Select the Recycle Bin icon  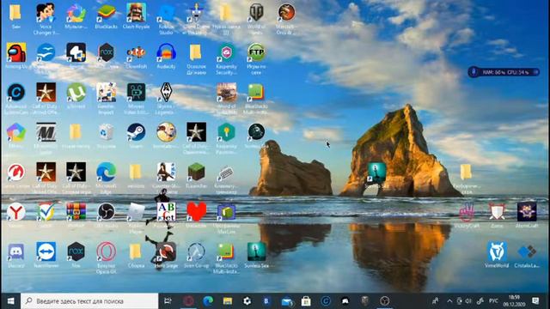(x=107, y=132)
